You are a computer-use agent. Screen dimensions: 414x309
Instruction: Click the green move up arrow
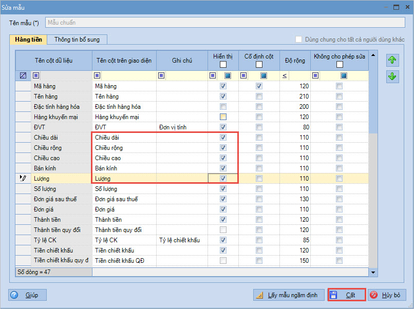coord(392,60)
